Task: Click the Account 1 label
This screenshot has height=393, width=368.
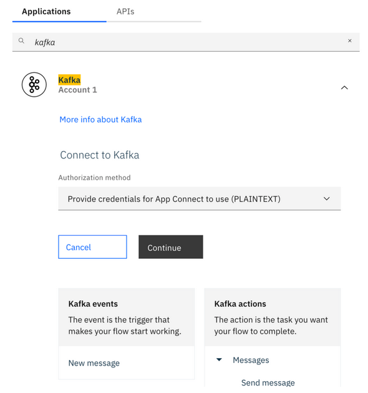Action: [78, 90]
